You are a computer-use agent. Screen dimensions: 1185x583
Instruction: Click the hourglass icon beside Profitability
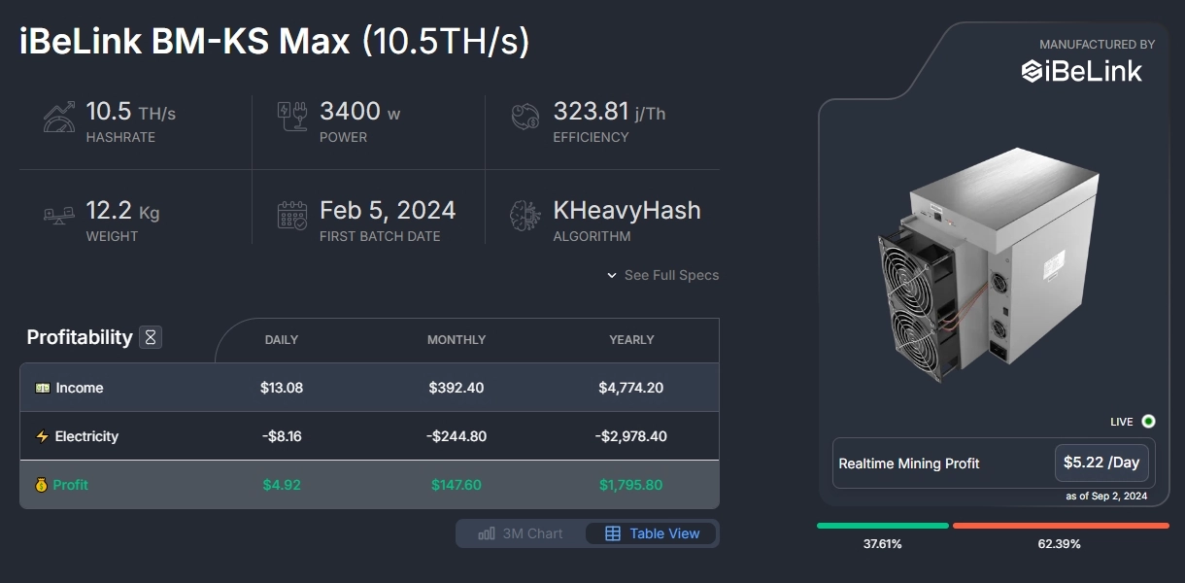pyautogui.click(x=151, y=337)
